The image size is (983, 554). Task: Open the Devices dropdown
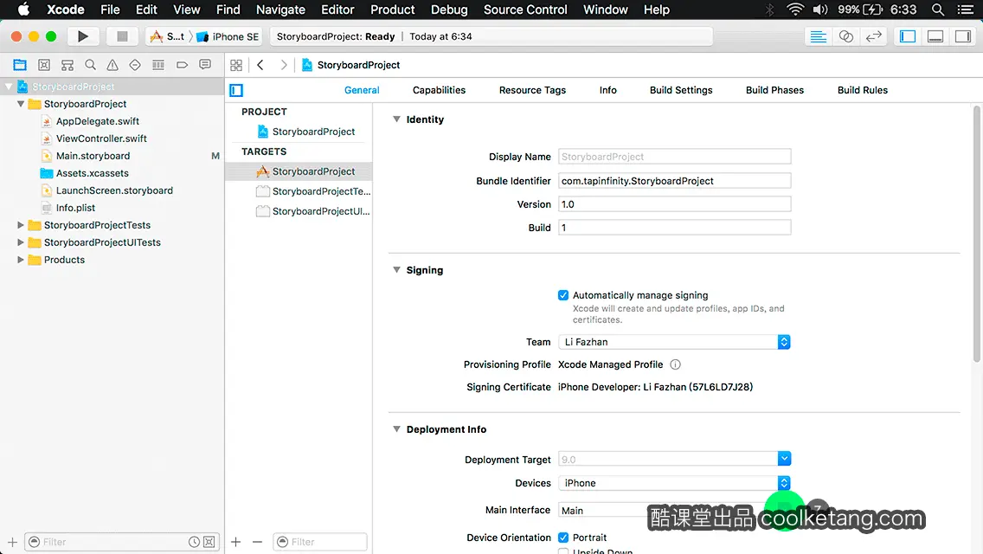click(674, 482)
